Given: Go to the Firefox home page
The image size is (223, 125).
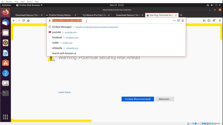Looking at the screenshot, I should point(28,20).
